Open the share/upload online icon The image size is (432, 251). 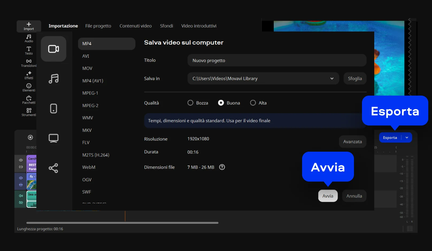[x=53, y=168]
